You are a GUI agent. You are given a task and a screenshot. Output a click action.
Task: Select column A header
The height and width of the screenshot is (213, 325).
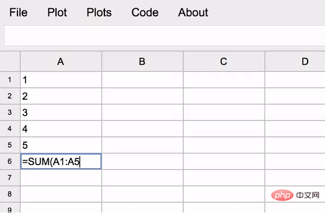click(61, 62)
